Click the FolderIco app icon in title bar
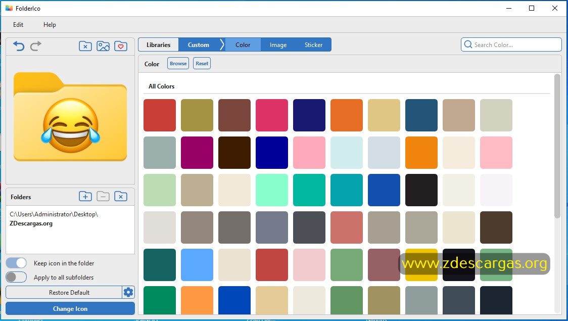This screenshot has width=568, height=321. coord(9,8)
